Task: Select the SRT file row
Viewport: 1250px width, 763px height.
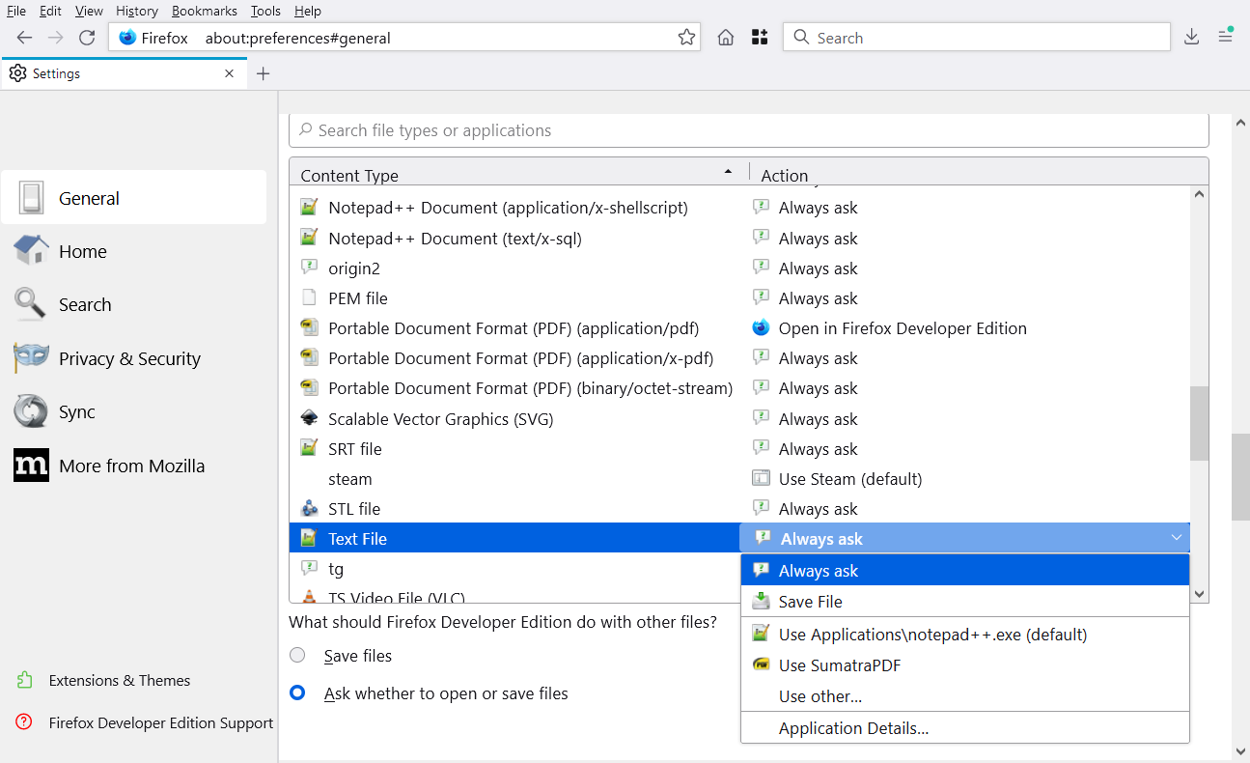Action: point(739,448)
